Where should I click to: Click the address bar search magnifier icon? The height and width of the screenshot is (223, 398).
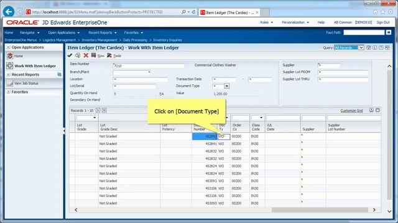click(x=184, y=12)
